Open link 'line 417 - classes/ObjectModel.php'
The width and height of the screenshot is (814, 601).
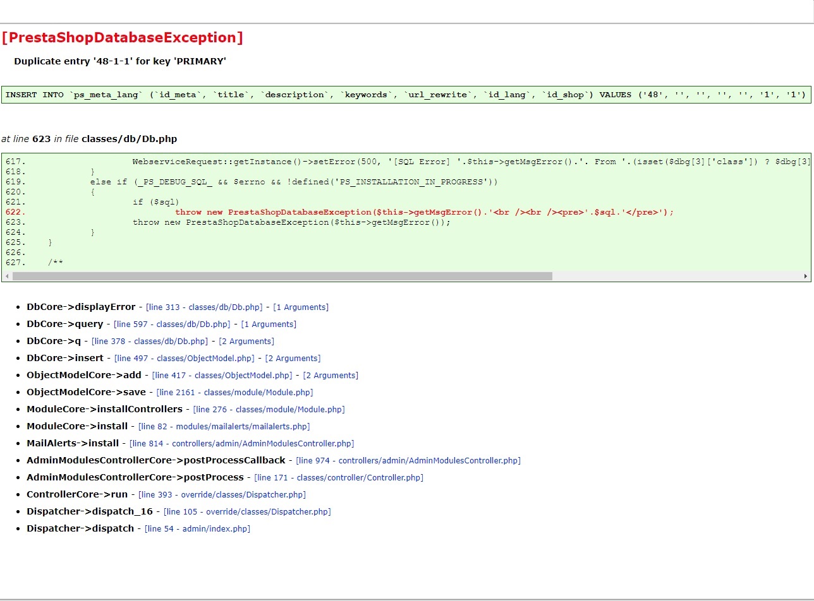pyautogui.click(x=222, y=376)
